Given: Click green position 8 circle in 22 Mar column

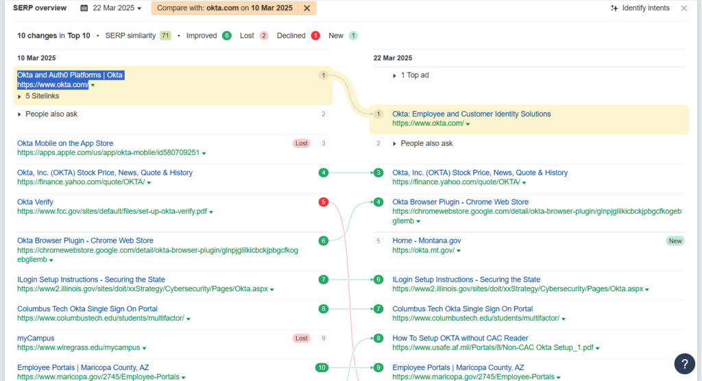Looking at the screenshot, I should click(x=378, y=339).
